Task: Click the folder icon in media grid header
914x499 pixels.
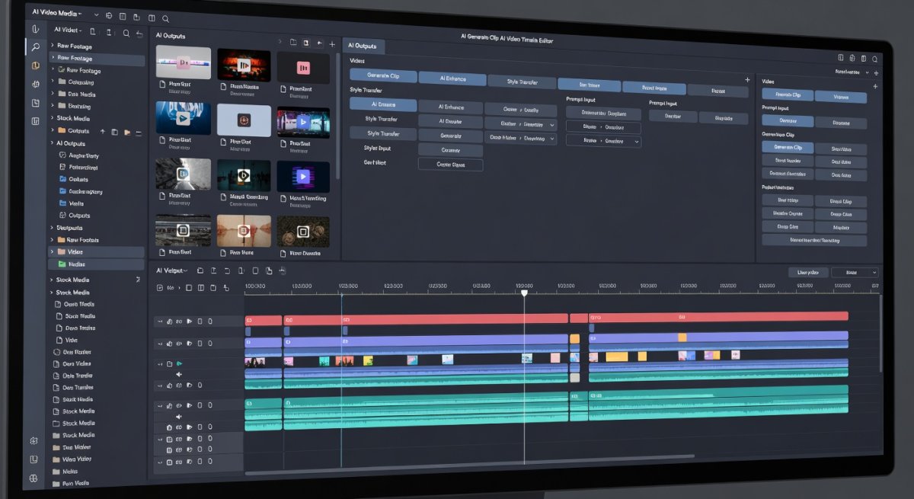Action: coord(292,43)
